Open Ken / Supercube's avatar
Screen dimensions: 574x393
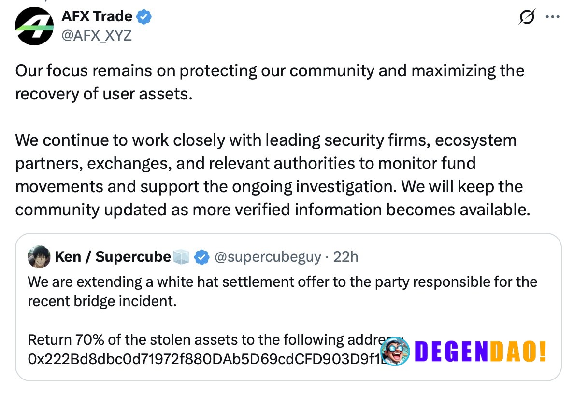[39, 257]
